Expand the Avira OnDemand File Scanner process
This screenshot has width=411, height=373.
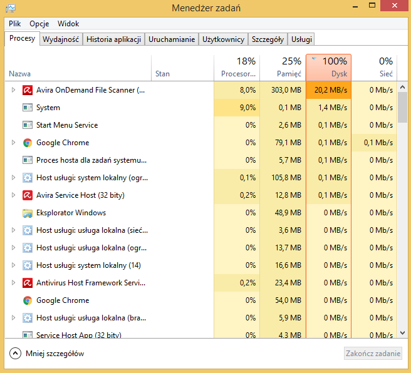click(13, 90)
